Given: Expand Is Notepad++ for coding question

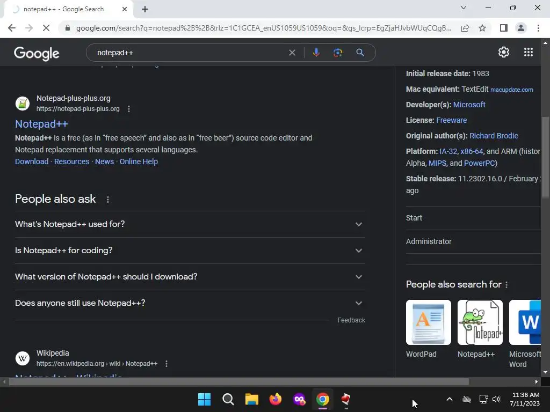Looking at the screenshot, I should pyautogui.click(x=190, y=251).
